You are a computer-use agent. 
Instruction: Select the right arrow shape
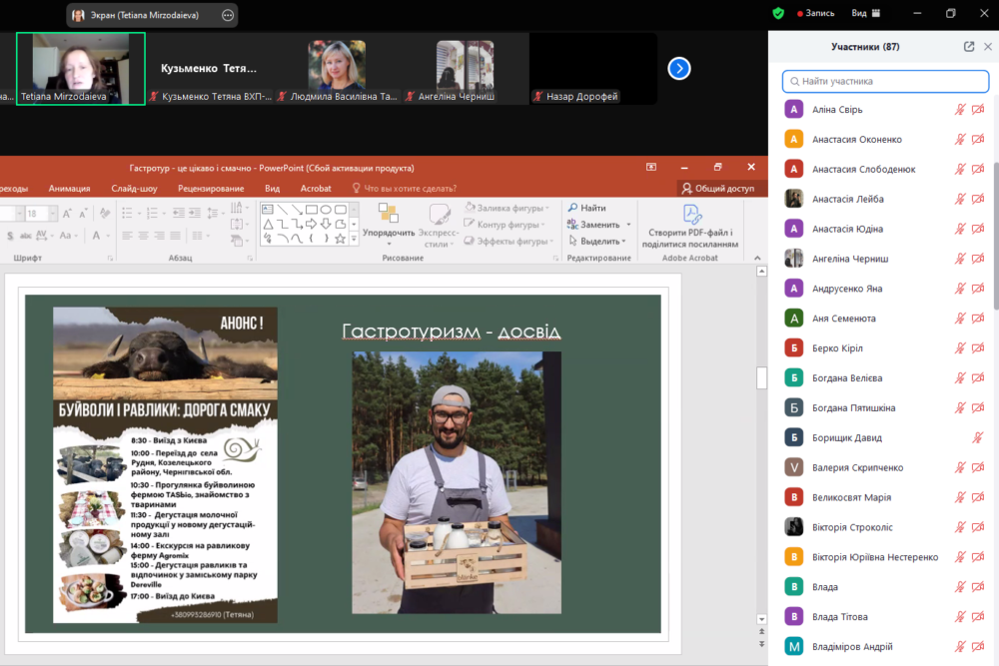(x=311, y=224)
